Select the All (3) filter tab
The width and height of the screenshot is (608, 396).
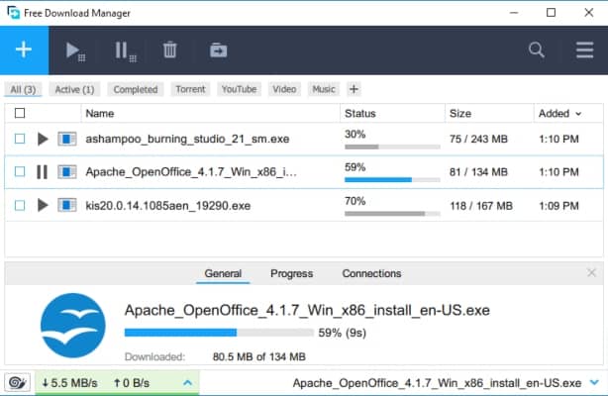tap(23, 89)
